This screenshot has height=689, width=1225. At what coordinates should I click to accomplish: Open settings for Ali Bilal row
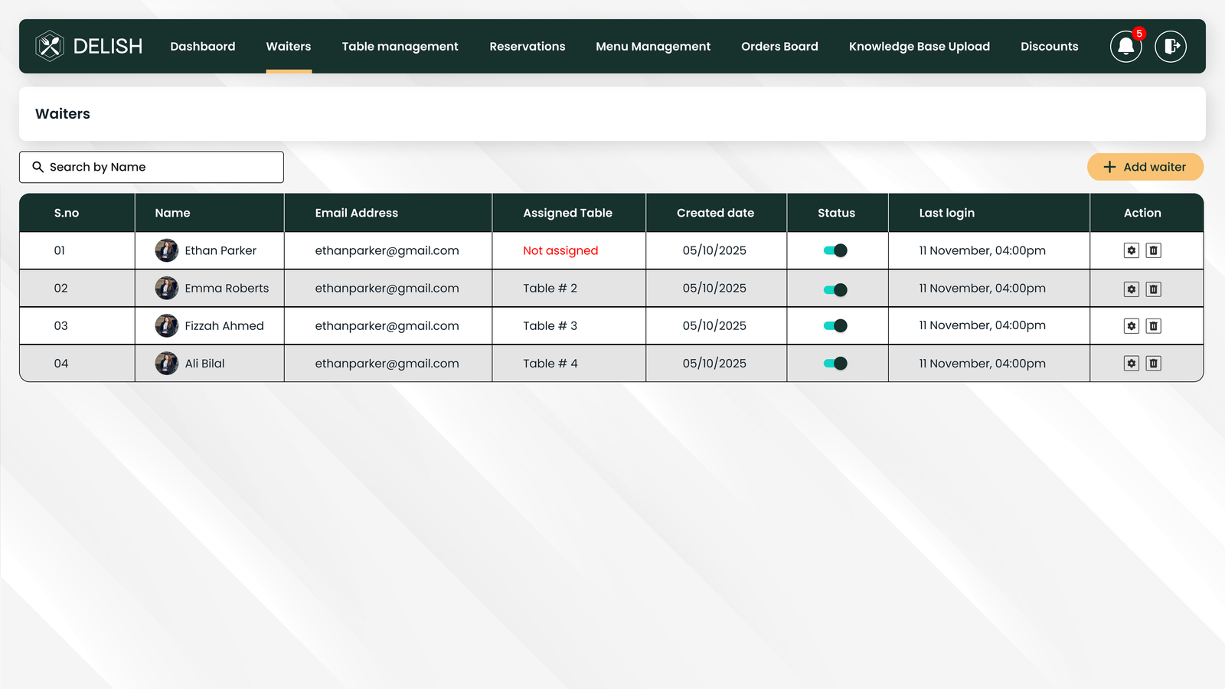pos(1132,364)
